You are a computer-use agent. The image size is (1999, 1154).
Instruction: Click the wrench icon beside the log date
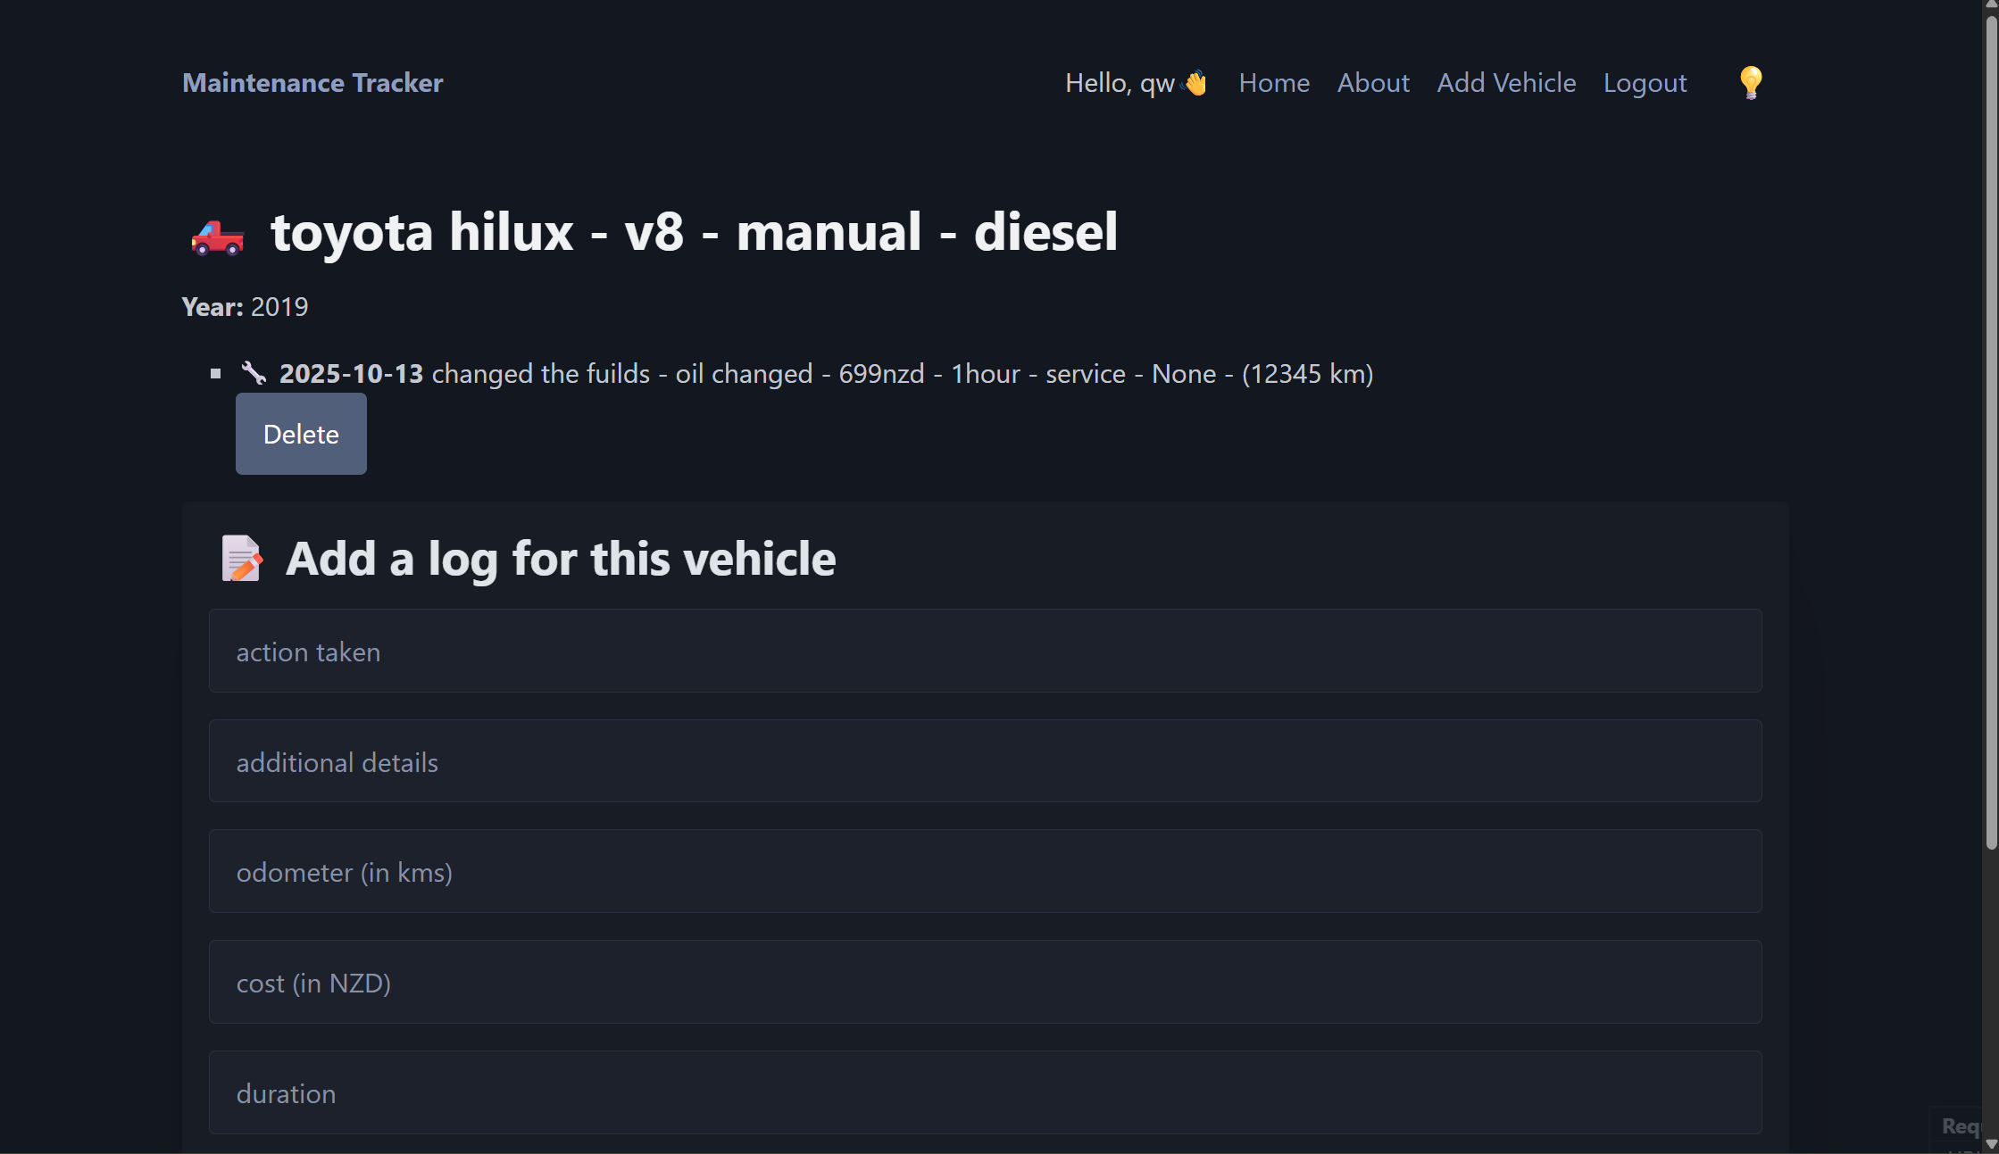(254, 373)
